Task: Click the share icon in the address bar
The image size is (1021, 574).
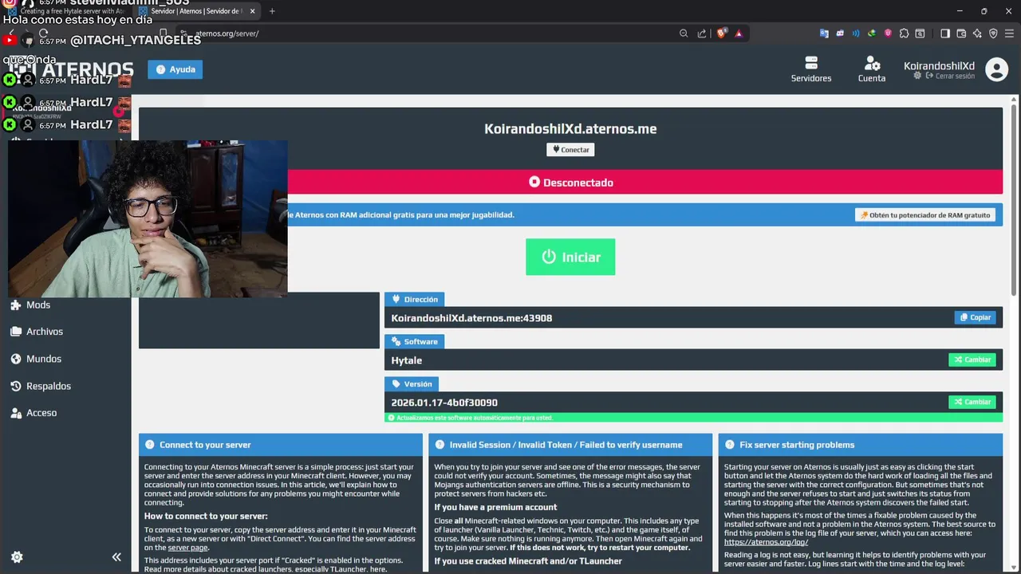Action: 702,33
